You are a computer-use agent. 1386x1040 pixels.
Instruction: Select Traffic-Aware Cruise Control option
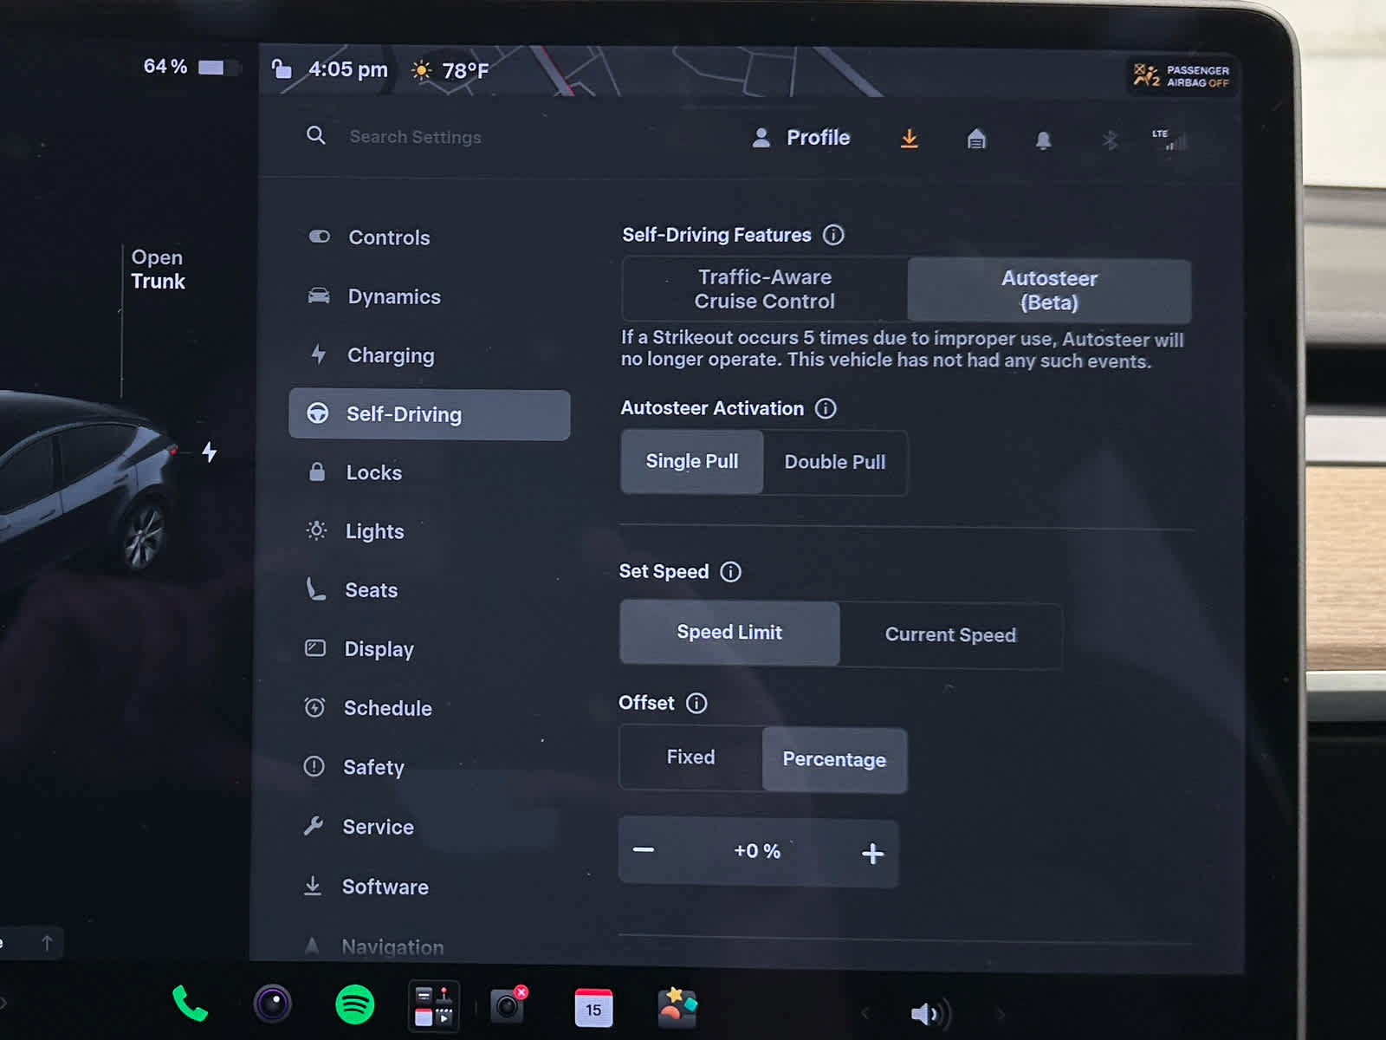point(765,289)
